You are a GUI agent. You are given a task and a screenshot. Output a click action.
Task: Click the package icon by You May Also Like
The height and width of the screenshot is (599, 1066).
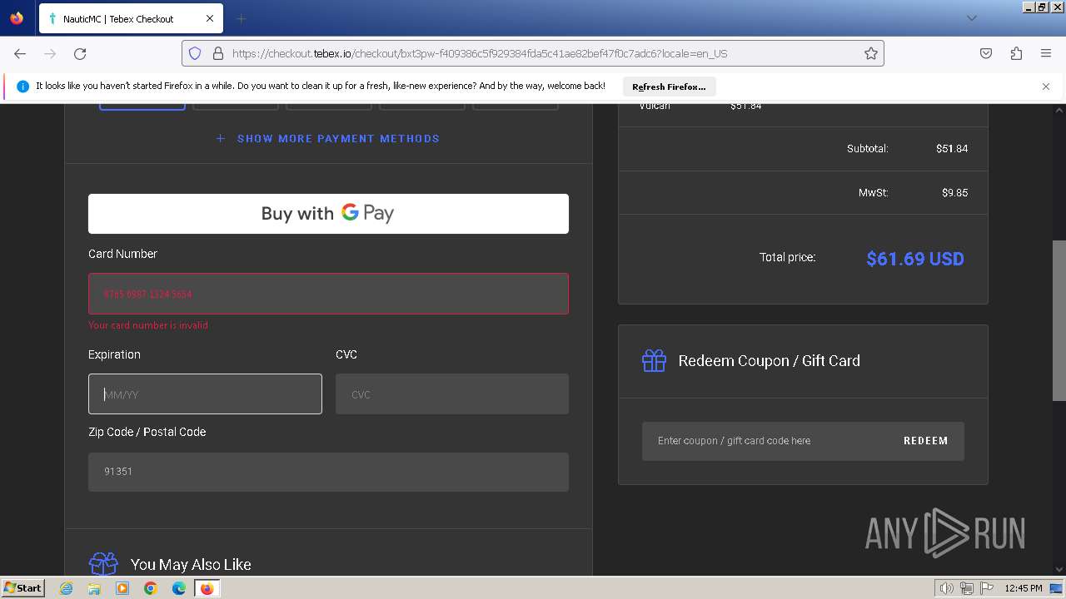[x=104, y=563]
